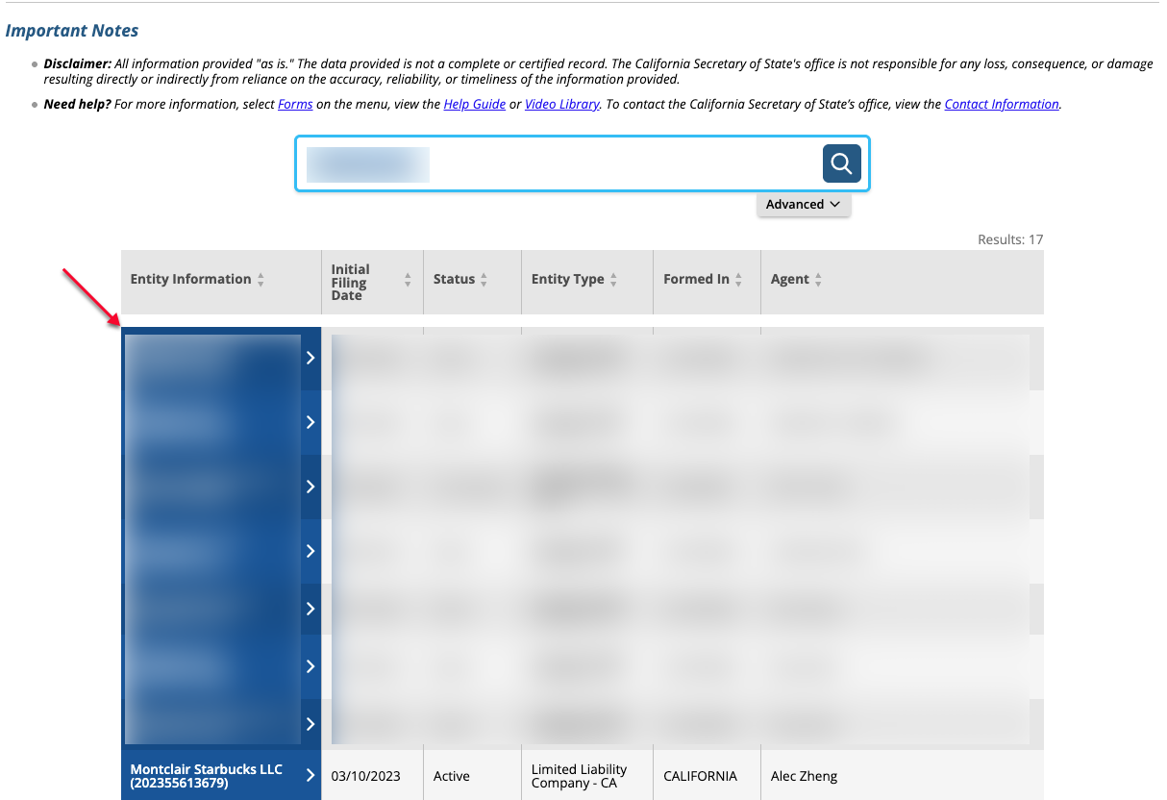Click the sort arrows beside Initial Filing Date
This screenshot has width=1167, height=800.
(x=408, y=280)
